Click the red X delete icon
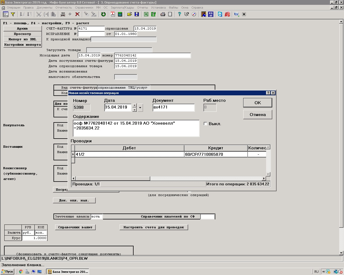344x275 pixels. [77, 14]
